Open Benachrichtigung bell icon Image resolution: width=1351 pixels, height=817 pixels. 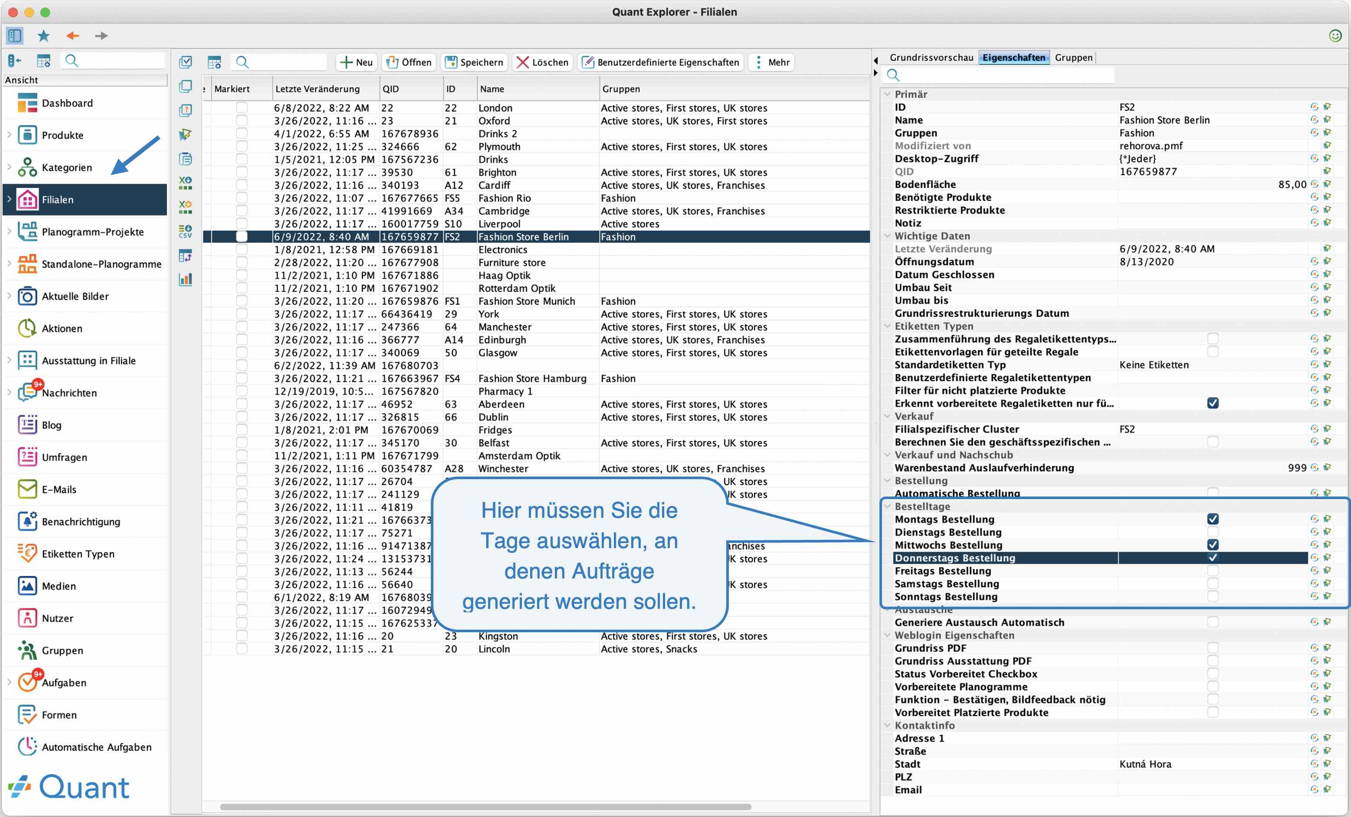tap(27, 521)
